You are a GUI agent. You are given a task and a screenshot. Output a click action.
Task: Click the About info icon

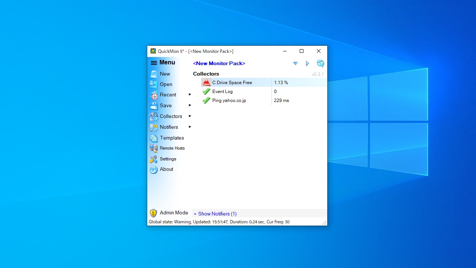(x=154, y=170)
